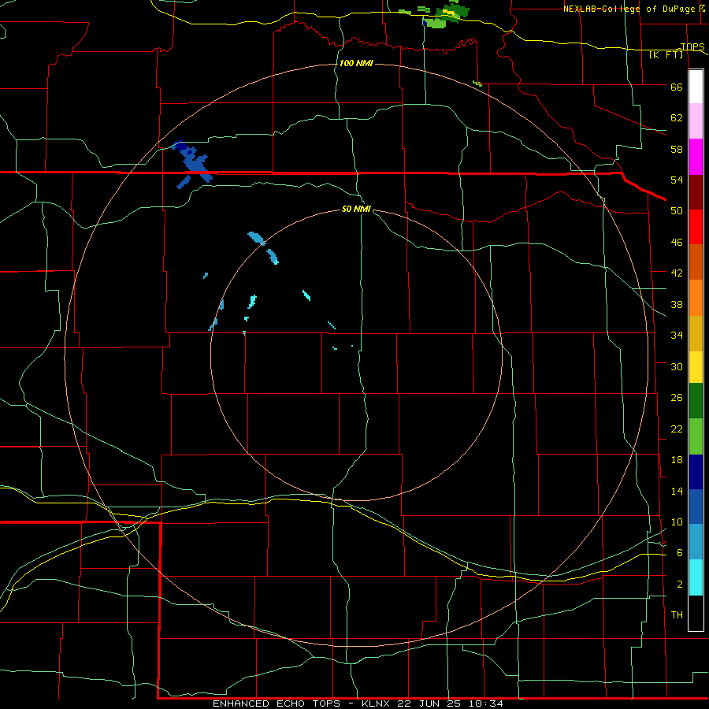Click the 50 legend scale value
The height and width of the screenshot is (709, 709).
677,211
